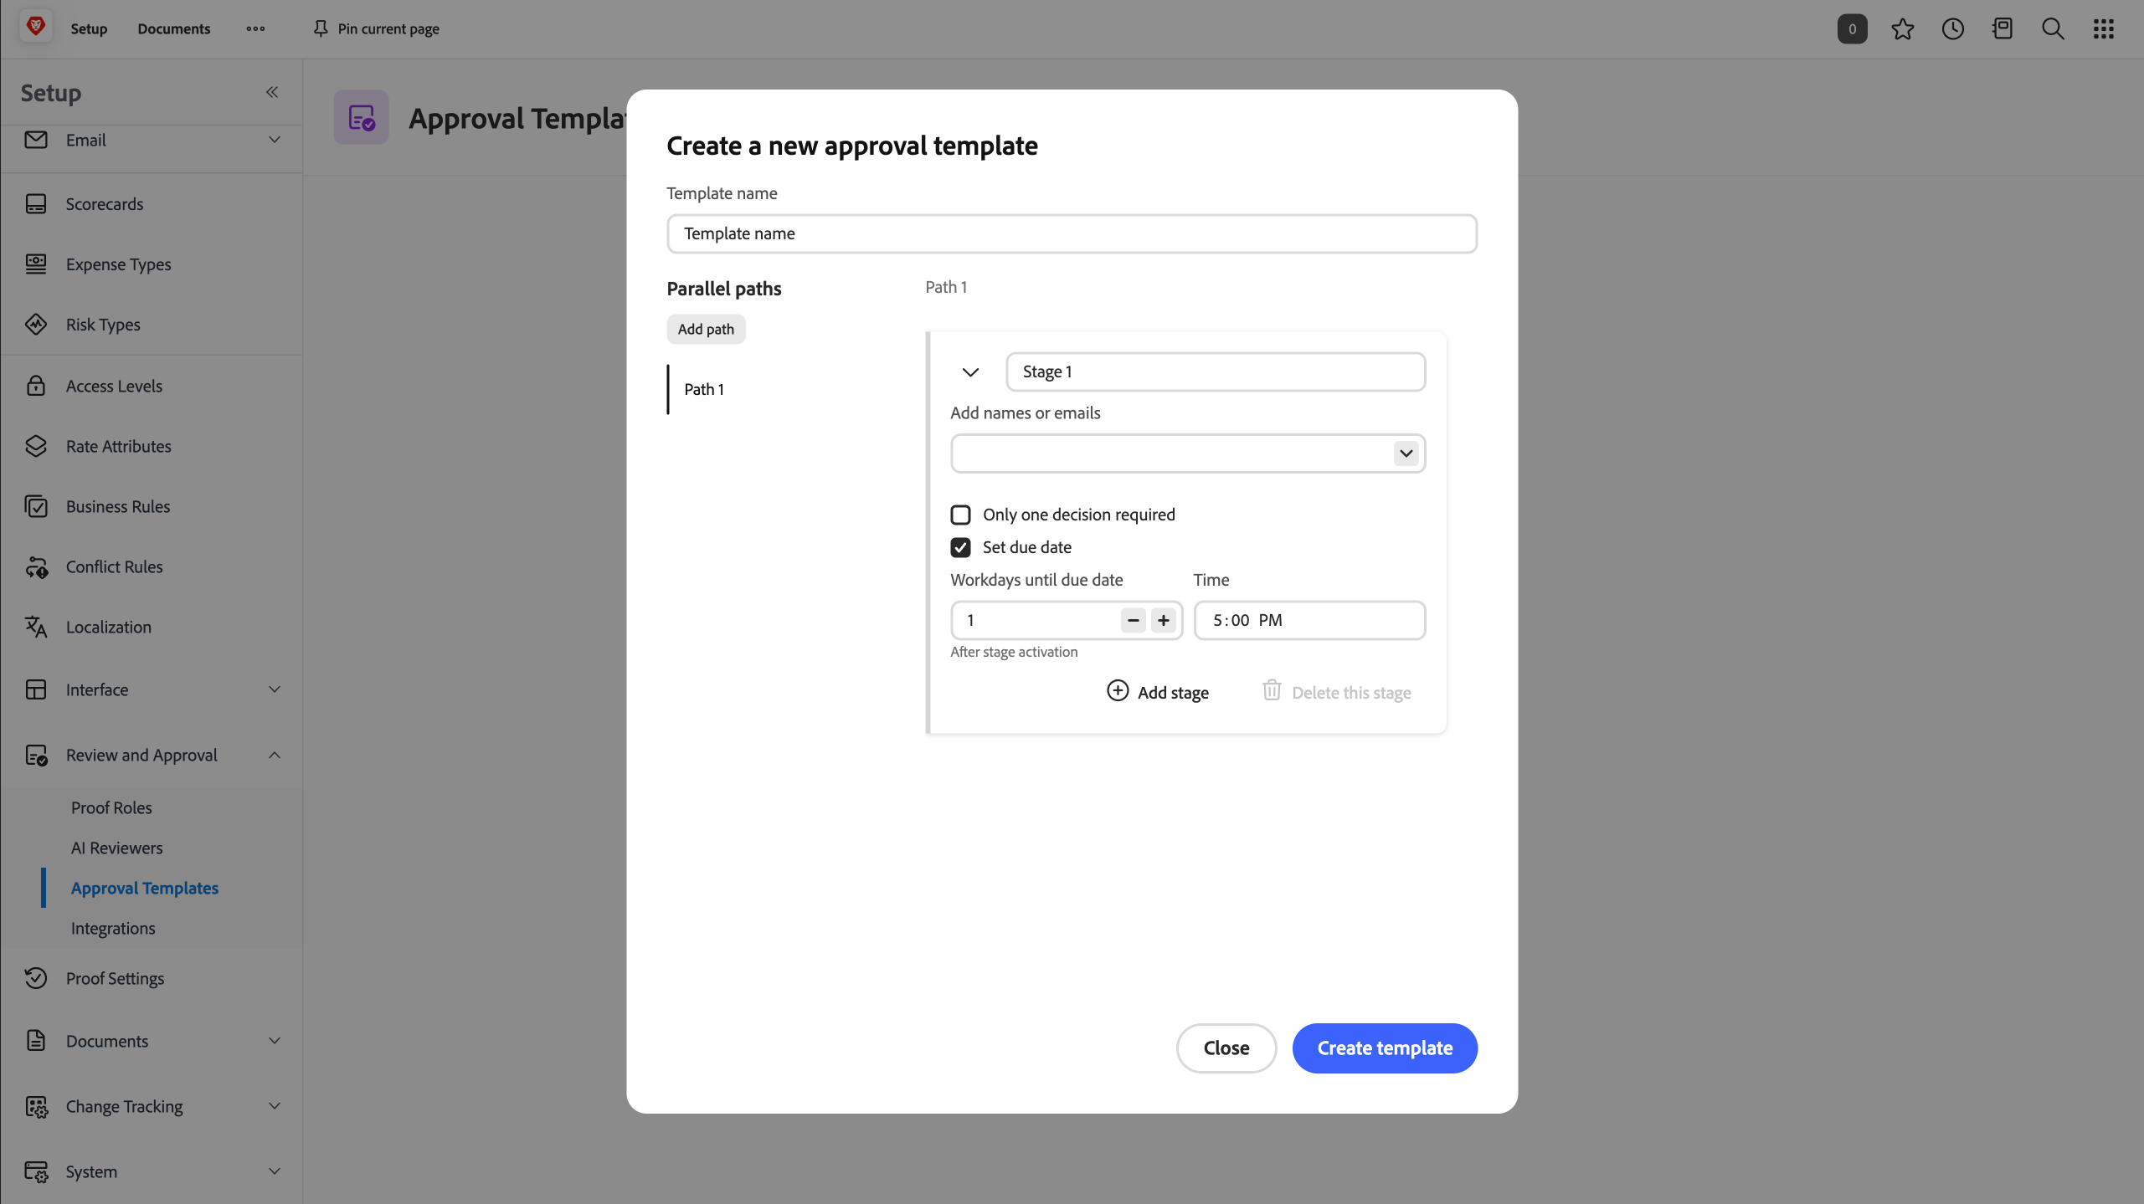Open recent items clock icon

click(x=1953, y=29)
